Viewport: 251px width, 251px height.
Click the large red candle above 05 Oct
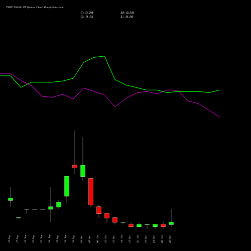91,192
